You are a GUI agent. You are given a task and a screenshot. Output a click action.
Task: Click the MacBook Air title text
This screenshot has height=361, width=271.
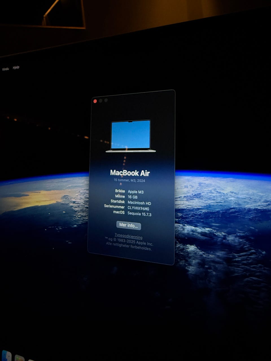(130, 173)
